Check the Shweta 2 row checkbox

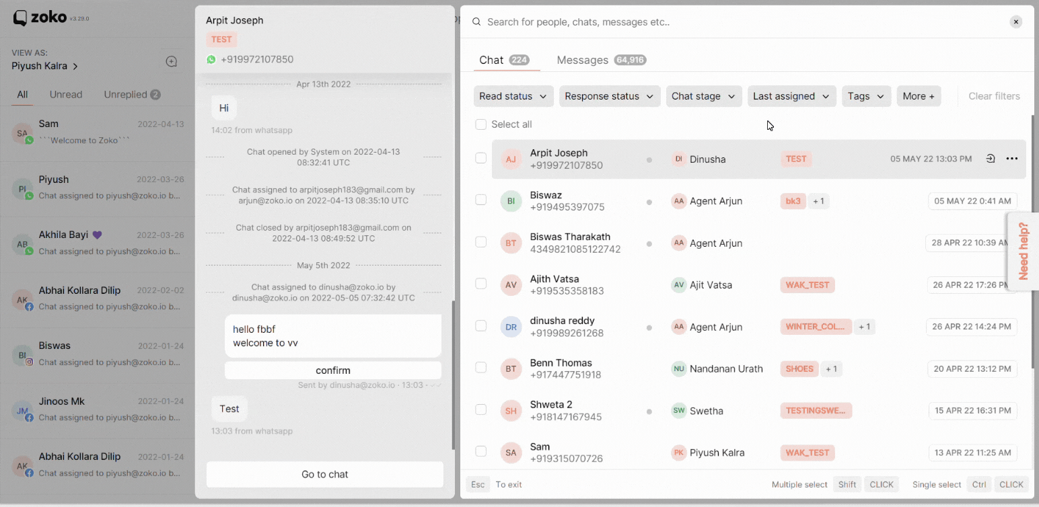pyautogui.click(x=480, y=409)
